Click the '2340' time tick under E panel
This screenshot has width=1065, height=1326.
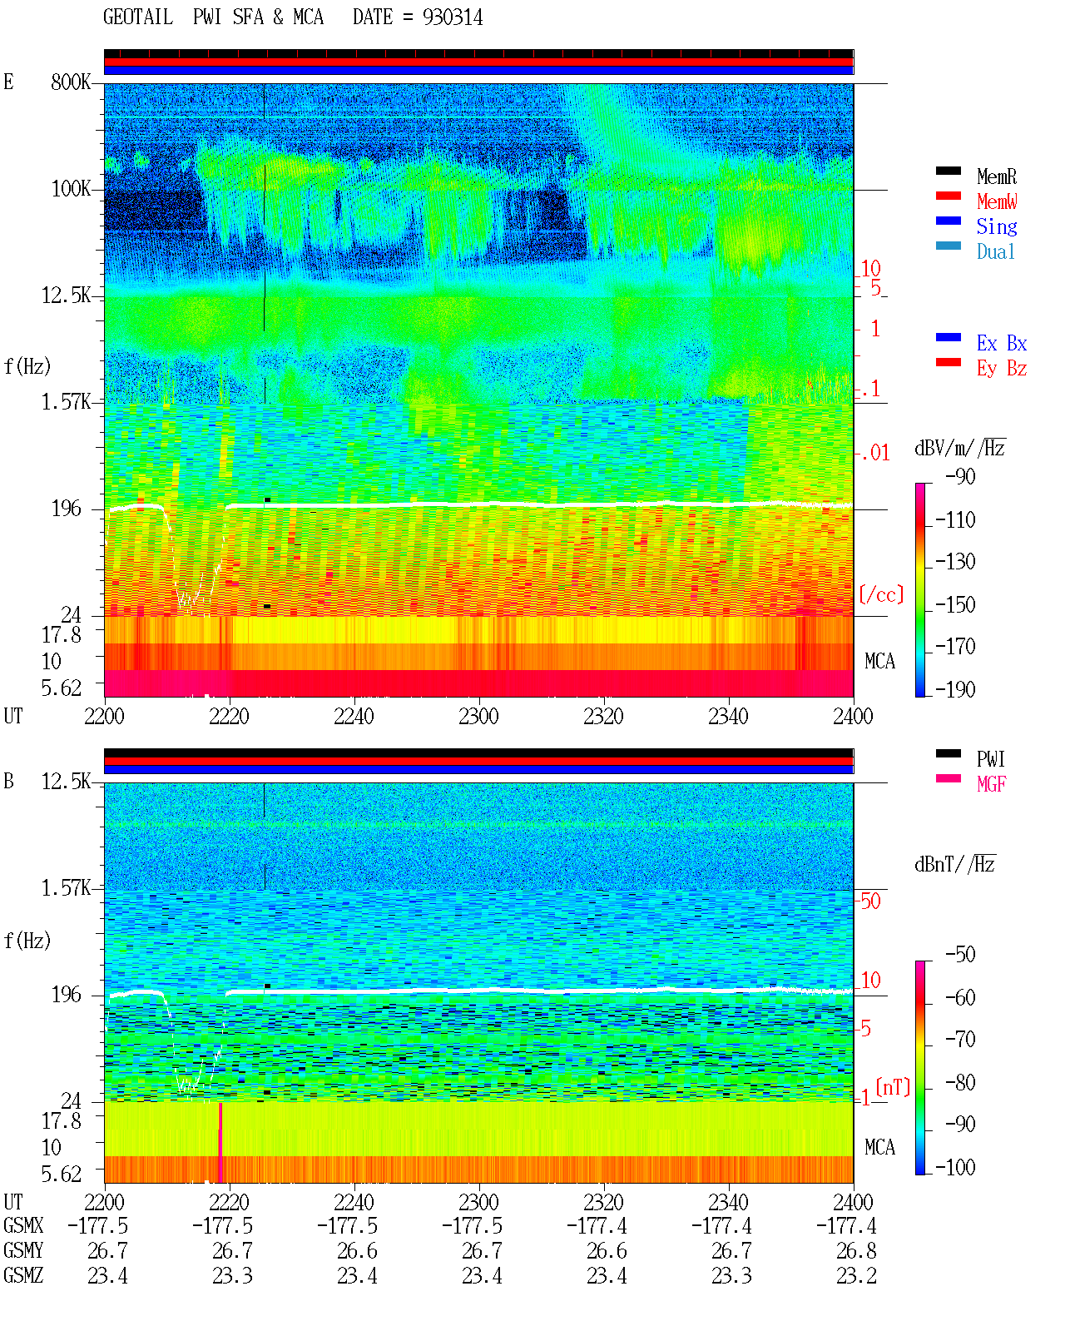point(728,716)
